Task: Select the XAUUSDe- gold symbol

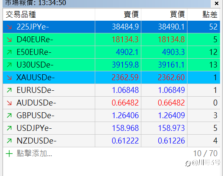Action: (36, 77)
